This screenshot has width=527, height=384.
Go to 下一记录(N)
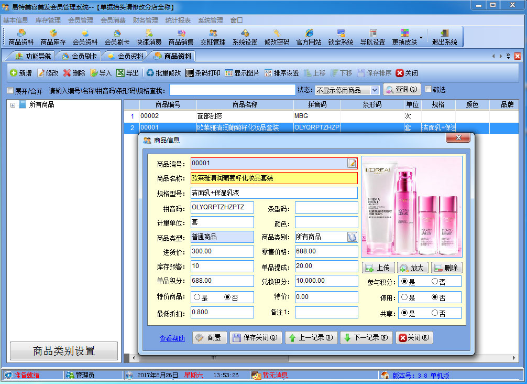pyautogui.click(x=366, y=337)
